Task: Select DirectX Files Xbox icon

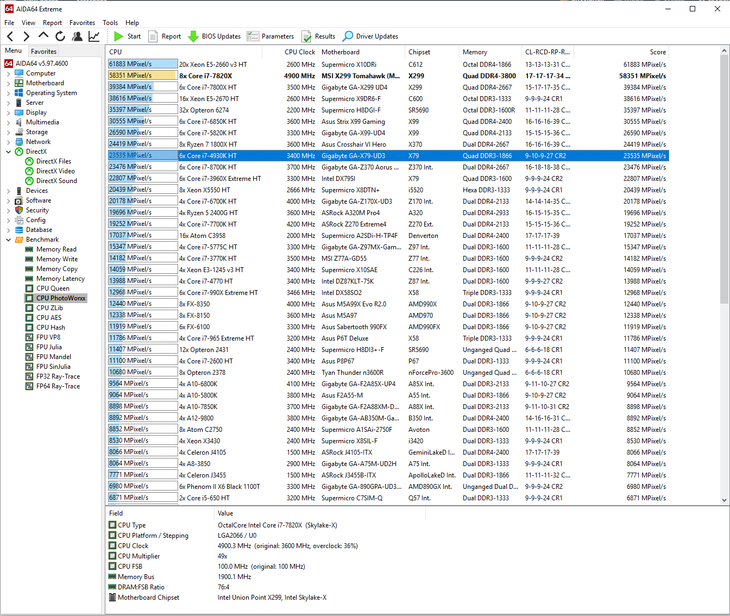Action: pyautogui.click(x=29, y=161)
